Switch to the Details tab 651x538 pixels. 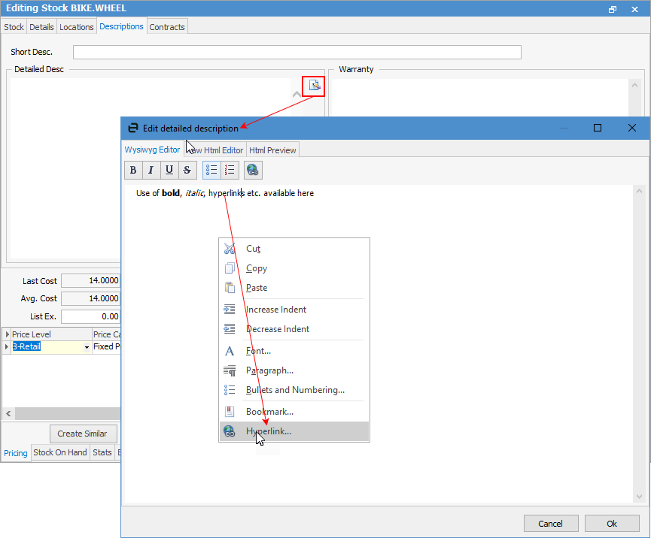[41, 26]
